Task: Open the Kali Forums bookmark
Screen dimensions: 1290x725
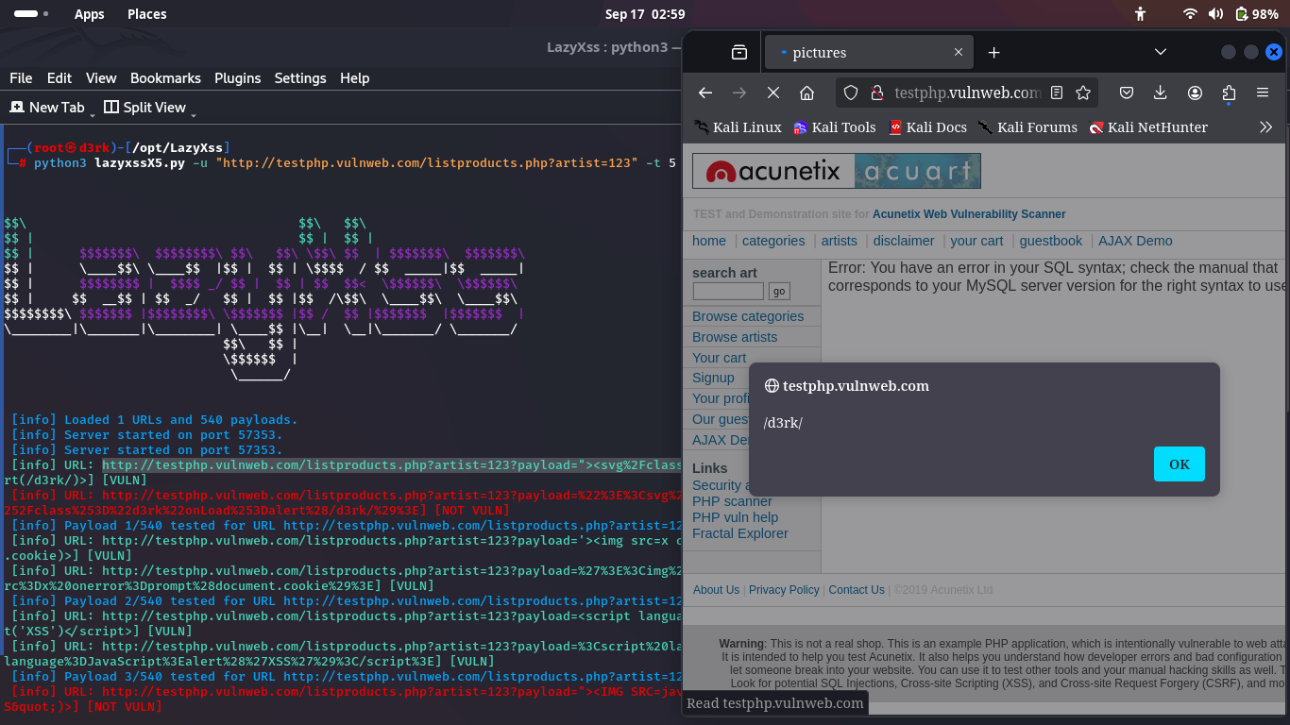Action: coord(1027,126)
